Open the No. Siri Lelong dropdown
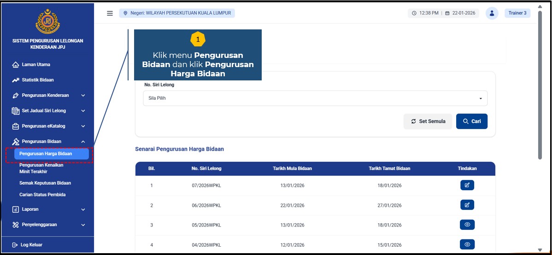Viewport: 552px width, 255px height. point(315,98)
